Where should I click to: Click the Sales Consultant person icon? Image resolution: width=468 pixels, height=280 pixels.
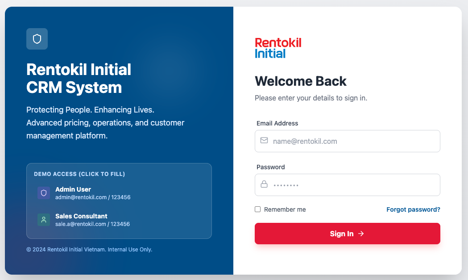pos(44,220)
